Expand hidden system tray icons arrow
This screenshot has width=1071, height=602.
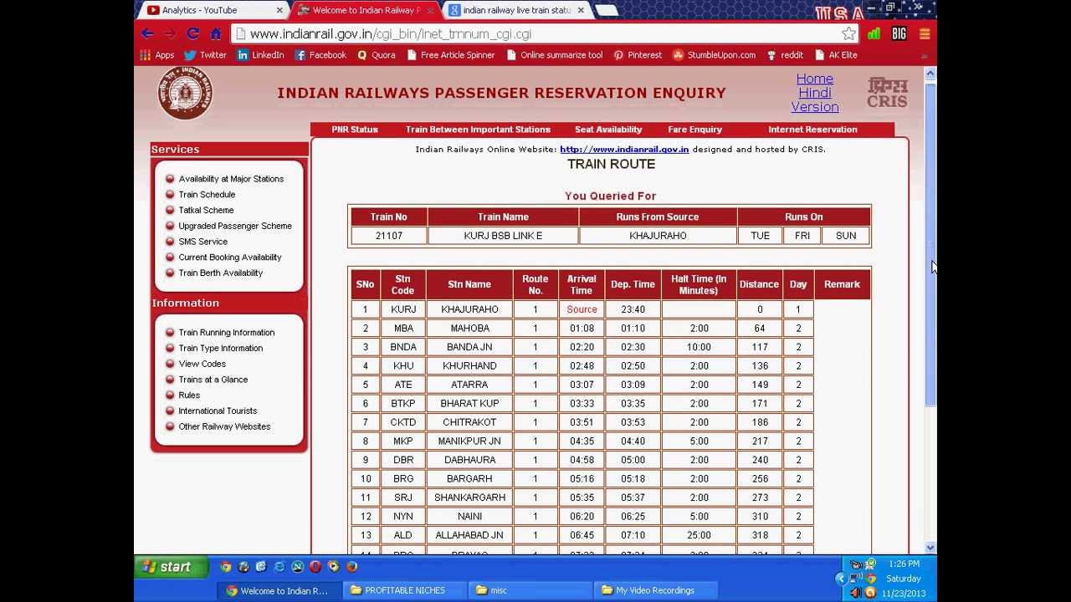pos(841,579)
